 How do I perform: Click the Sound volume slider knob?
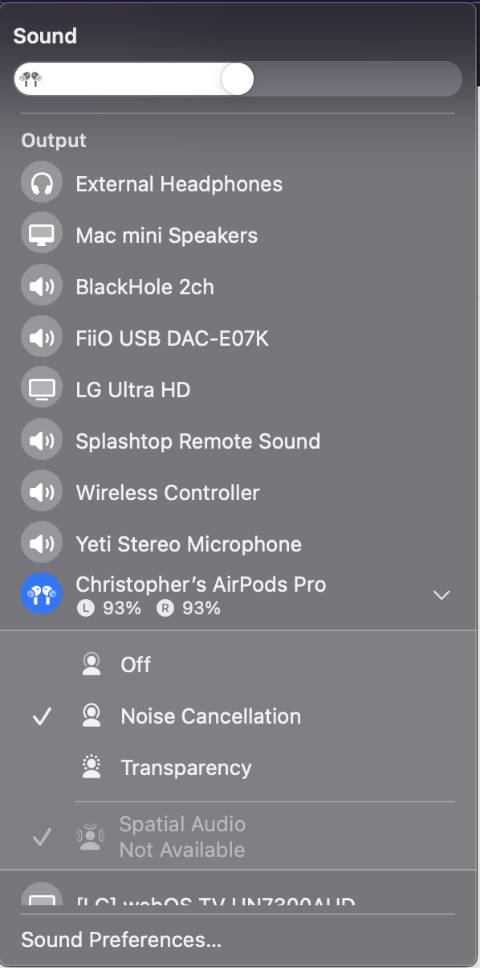coord(237,80)
